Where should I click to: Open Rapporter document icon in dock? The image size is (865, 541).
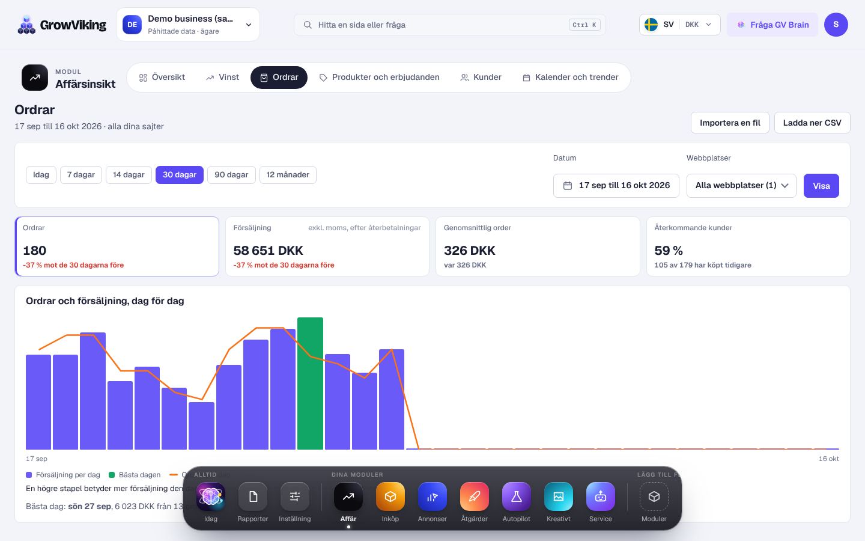tap(253, 497)
